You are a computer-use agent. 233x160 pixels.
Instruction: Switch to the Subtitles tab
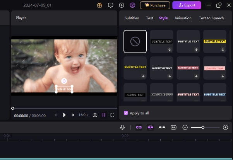(x=132, y=18)
